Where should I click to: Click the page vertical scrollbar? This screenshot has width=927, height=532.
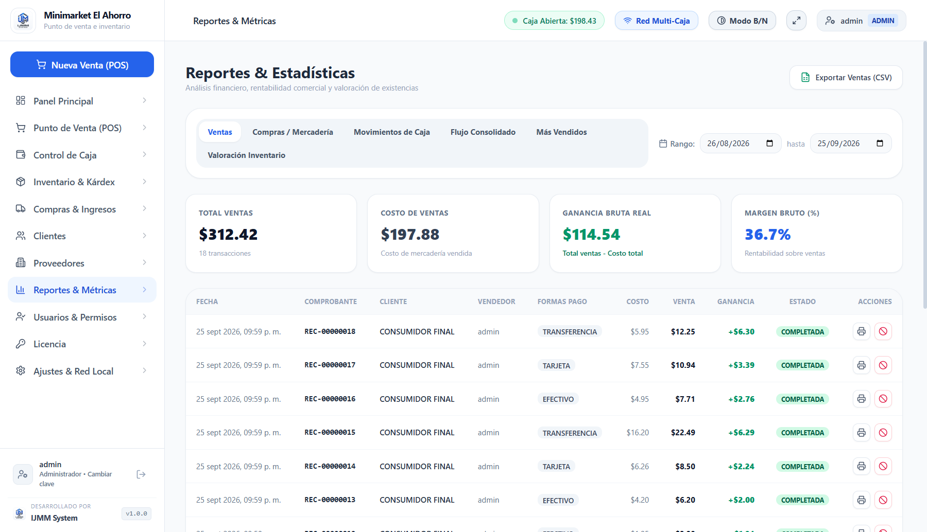[x=925, y=175]
